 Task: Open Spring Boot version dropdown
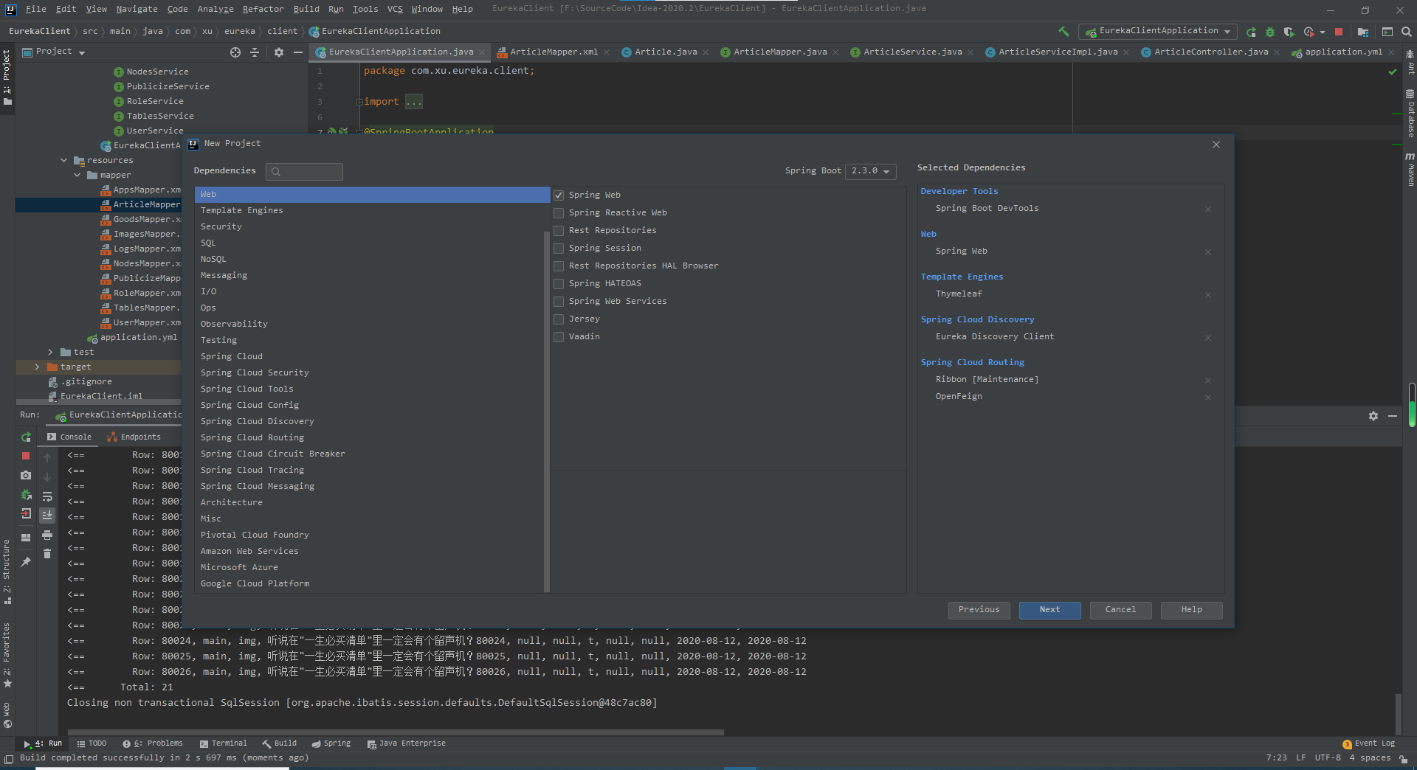(x=871, y=171)
